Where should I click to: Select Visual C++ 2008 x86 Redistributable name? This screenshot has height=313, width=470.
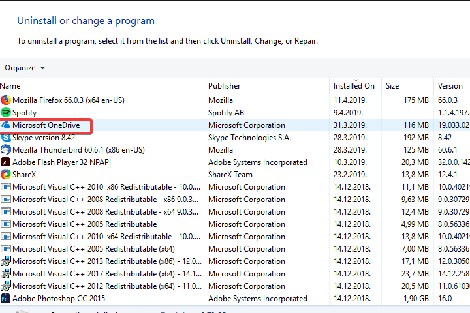105,199
